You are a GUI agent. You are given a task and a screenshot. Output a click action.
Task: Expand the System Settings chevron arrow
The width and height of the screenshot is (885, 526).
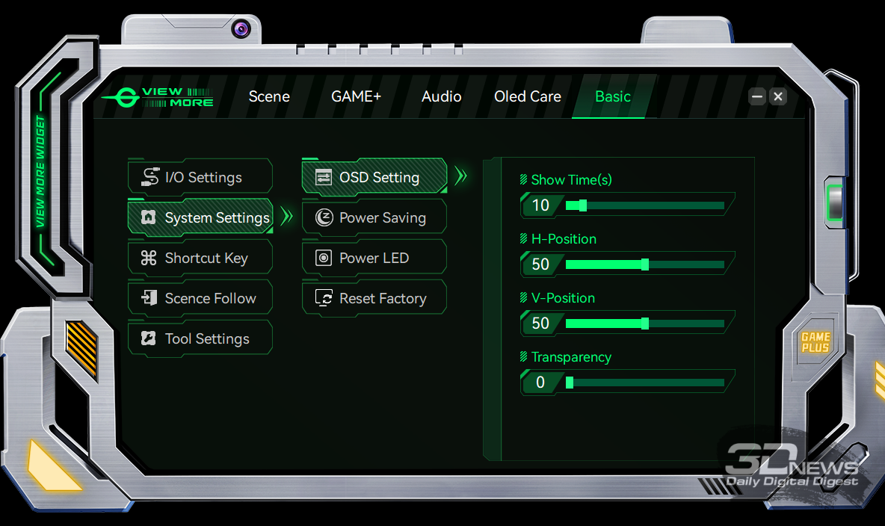[286, 217]
